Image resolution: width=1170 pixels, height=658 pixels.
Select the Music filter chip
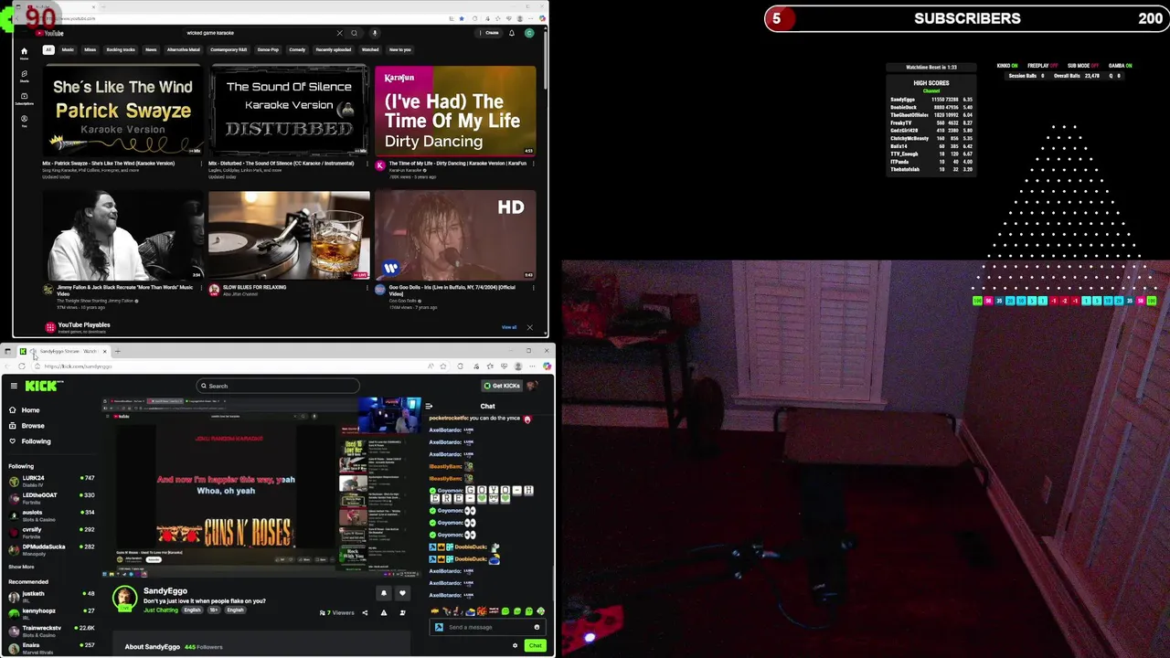click(x=68, y=49)
